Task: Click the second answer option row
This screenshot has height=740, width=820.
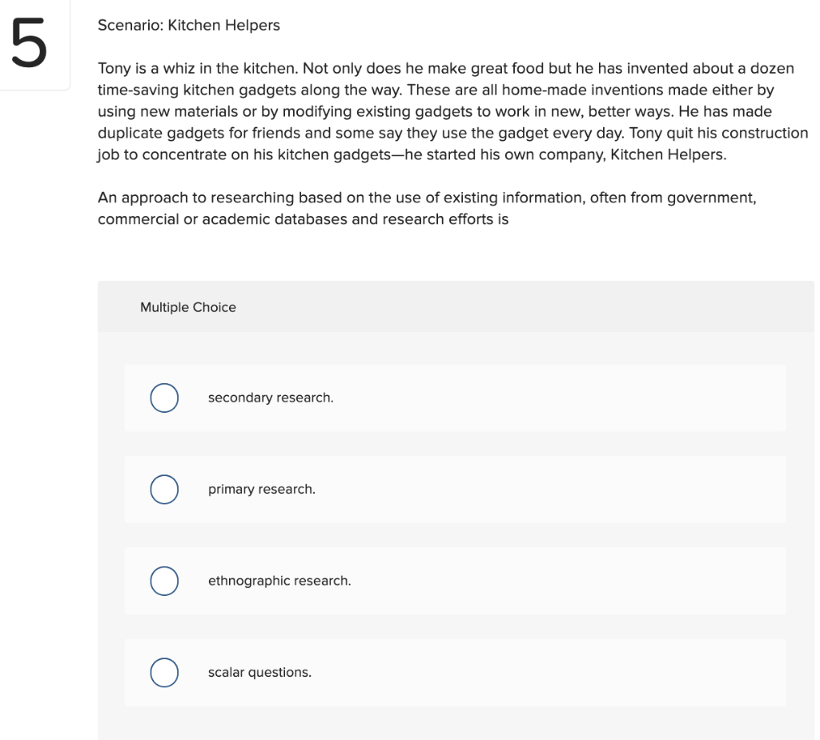Action: 456,489
